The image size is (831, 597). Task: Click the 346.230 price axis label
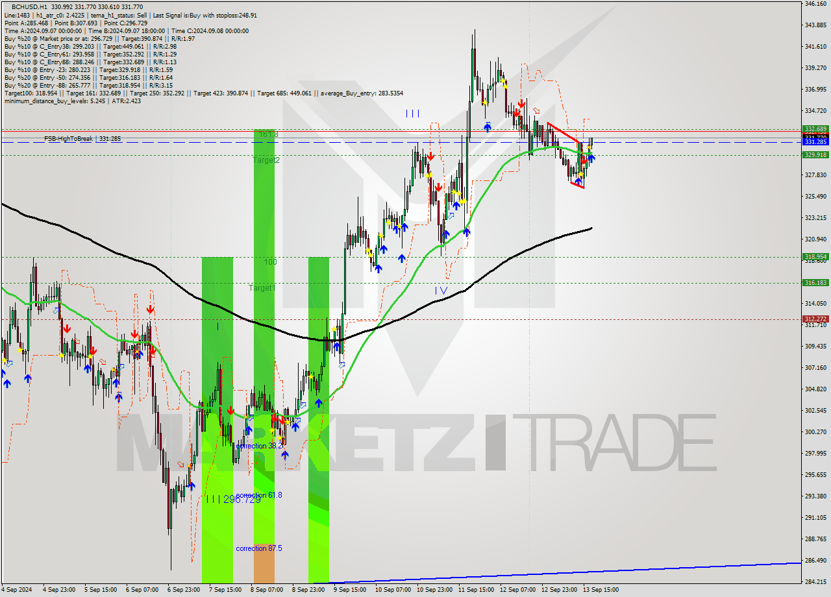[815, 4]
